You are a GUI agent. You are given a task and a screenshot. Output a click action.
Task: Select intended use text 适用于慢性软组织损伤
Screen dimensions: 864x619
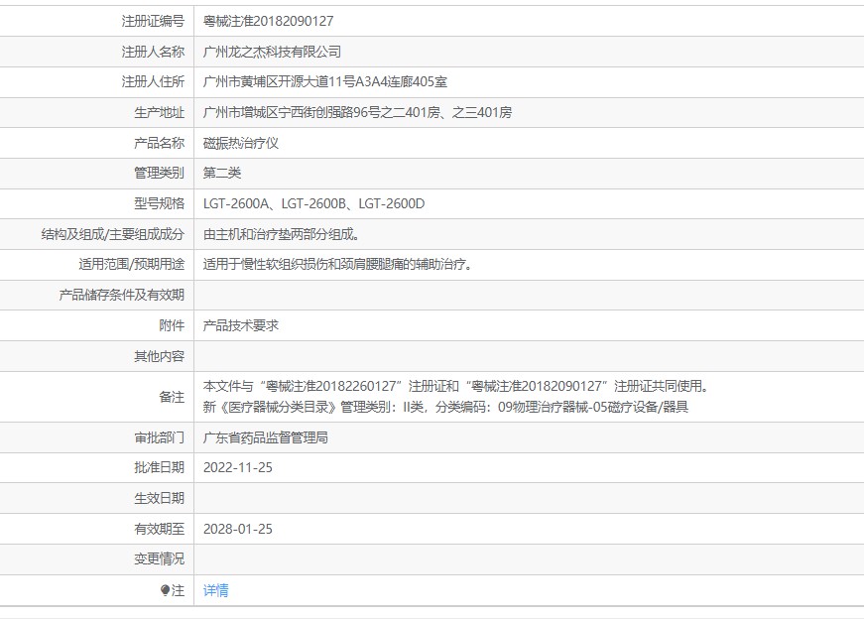coord(337,265)
